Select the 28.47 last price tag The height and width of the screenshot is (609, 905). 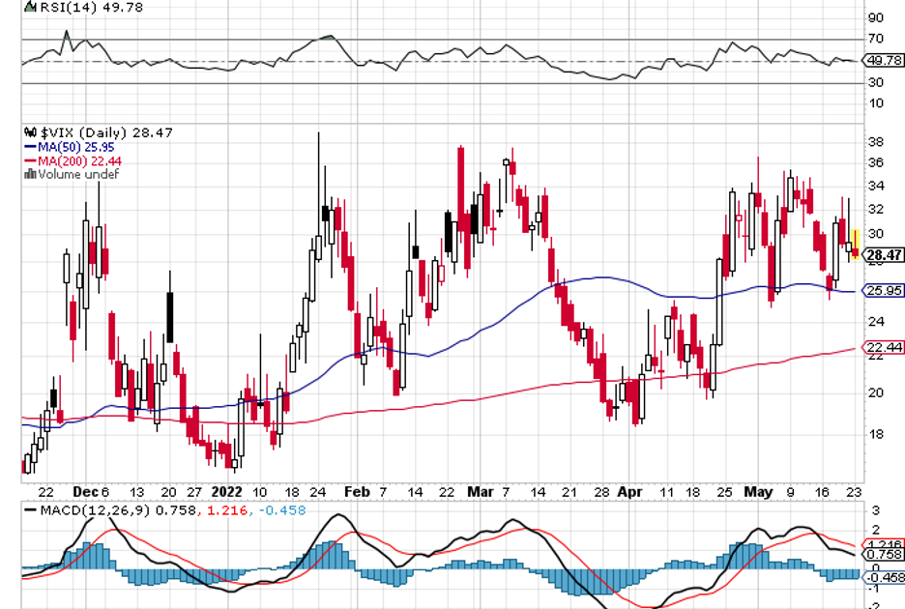click(x=885, y=256)
